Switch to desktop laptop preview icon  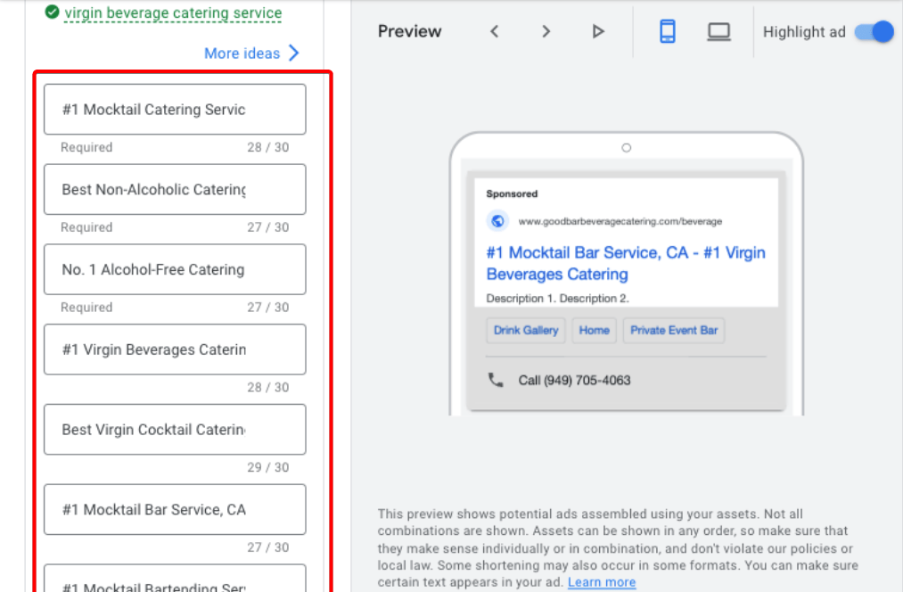coord(718,32)
